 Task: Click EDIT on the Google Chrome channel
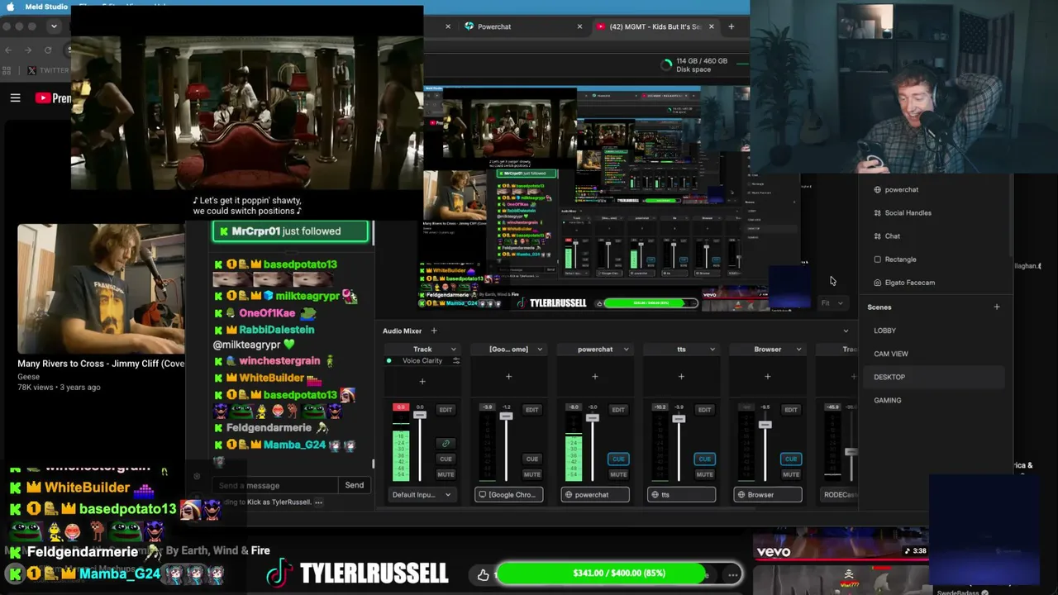point(531,410)
